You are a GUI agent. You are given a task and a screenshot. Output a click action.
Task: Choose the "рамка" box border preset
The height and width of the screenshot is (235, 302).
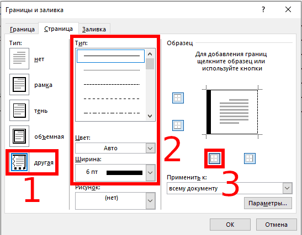pos(19,84)
